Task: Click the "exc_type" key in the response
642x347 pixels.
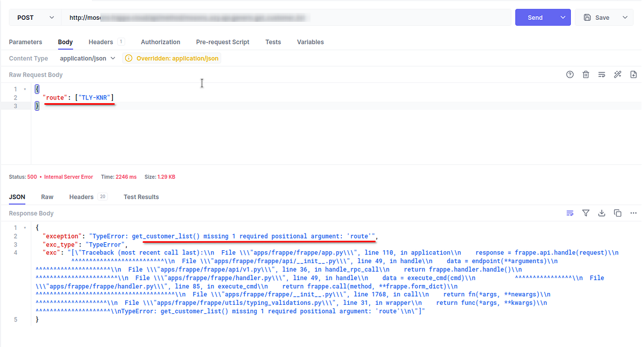Action: (x=60, y=245)
